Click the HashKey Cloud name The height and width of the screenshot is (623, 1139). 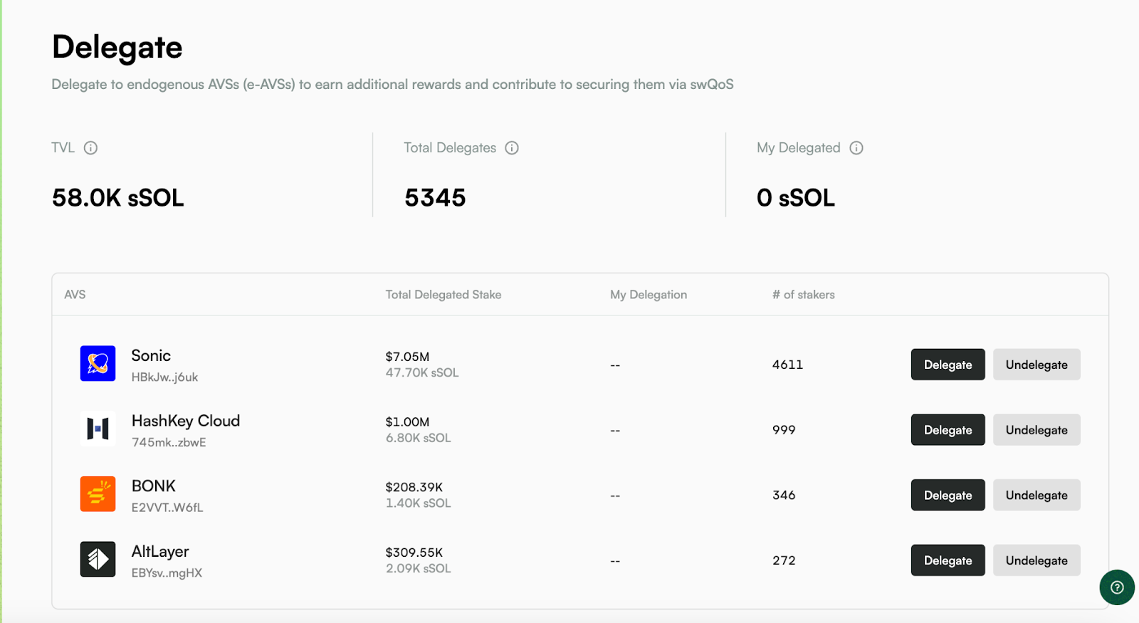186,421
